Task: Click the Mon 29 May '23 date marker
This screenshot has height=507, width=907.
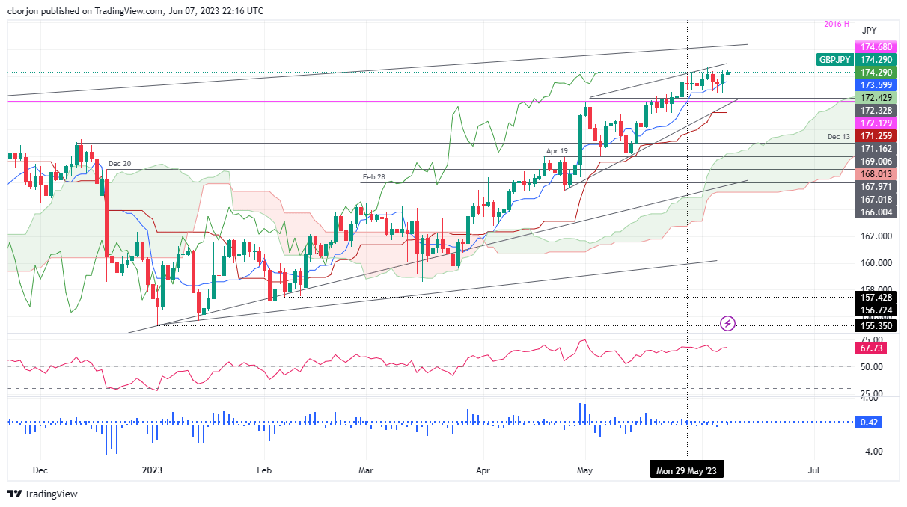Action: coord(686,470)
